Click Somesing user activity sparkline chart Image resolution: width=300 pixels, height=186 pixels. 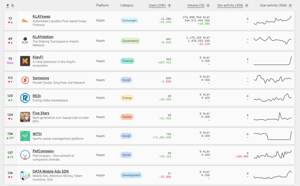tap(272, 79)
